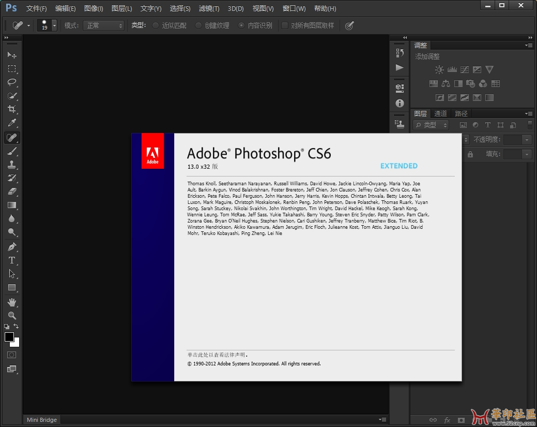Click the background color swatch

click(x=17, y=344)
